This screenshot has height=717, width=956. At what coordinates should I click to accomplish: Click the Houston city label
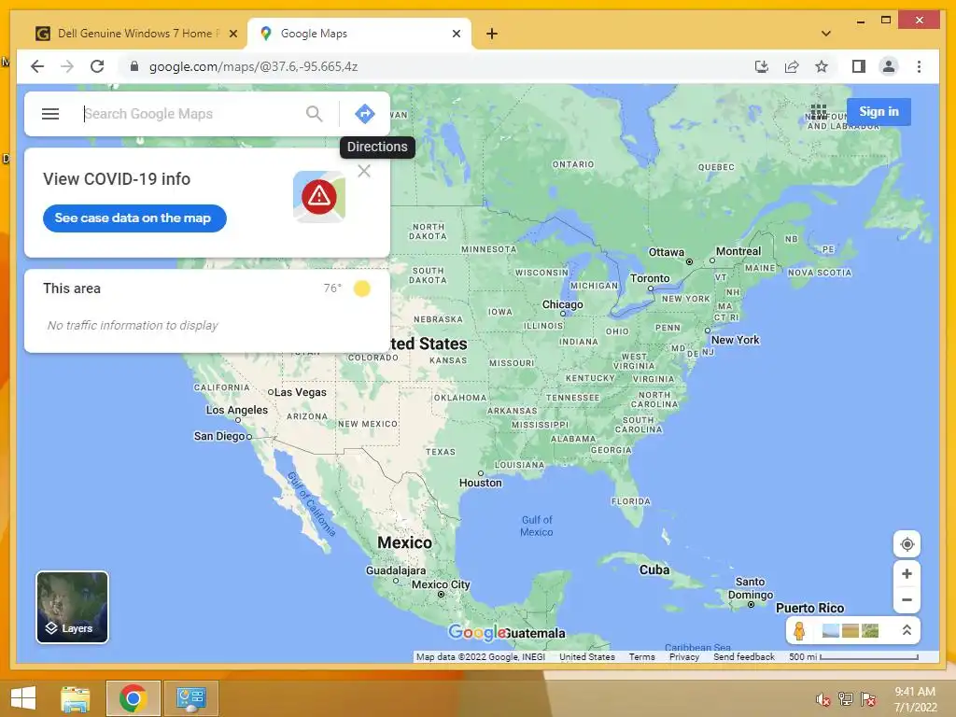point(481,483)
